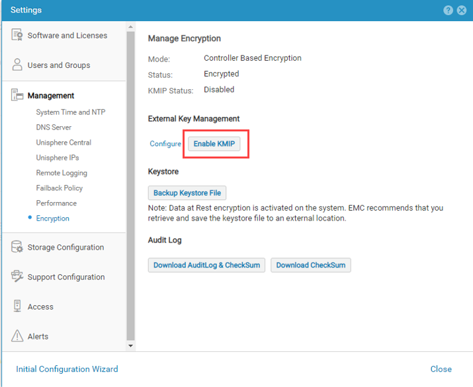Select DNS Server settings

[54, 127]
